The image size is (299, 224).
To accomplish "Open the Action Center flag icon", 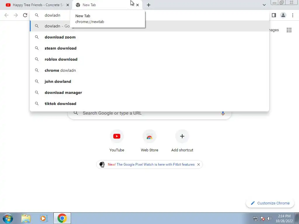I will (x=263, y=218).
